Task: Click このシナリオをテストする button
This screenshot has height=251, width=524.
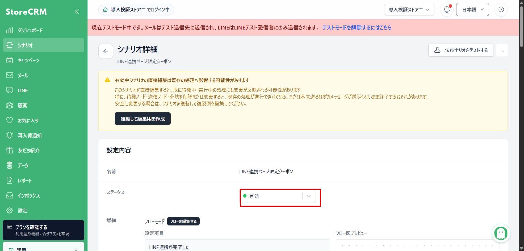Action: tap(461, 50)
